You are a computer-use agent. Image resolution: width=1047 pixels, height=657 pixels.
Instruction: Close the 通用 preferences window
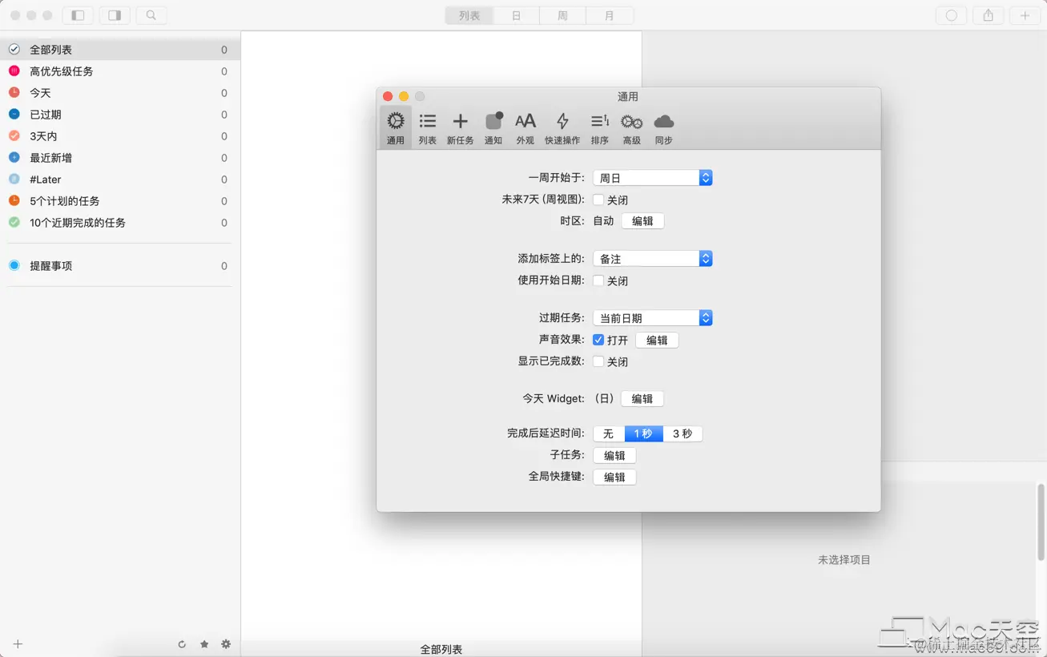[388, 96]
